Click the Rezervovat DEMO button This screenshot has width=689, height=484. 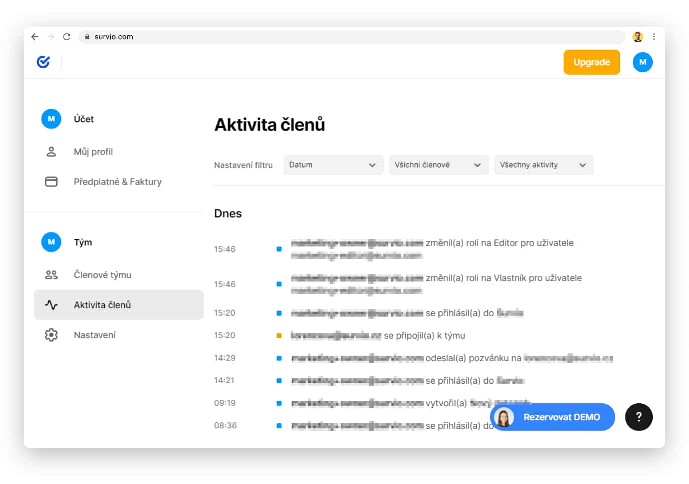tap(552, 417)
